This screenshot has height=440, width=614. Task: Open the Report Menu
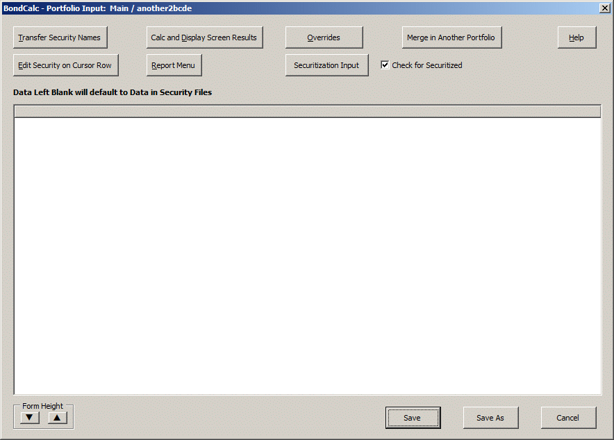(x=174, y=65)
